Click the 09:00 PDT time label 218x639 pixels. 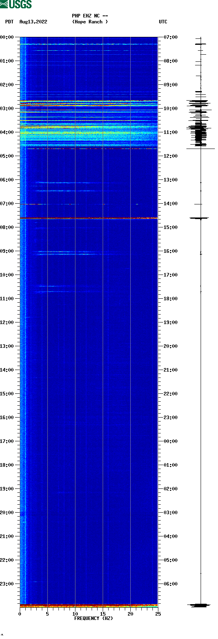(x=7, y=251)
